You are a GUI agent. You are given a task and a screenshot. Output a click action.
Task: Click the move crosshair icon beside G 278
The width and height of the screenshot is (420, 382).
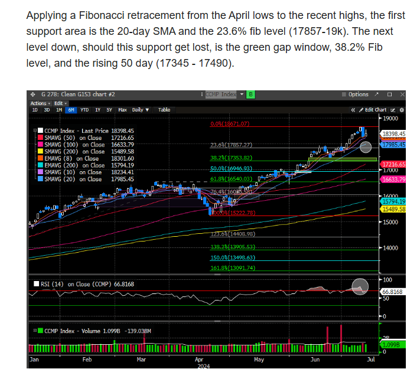point(32,94)
